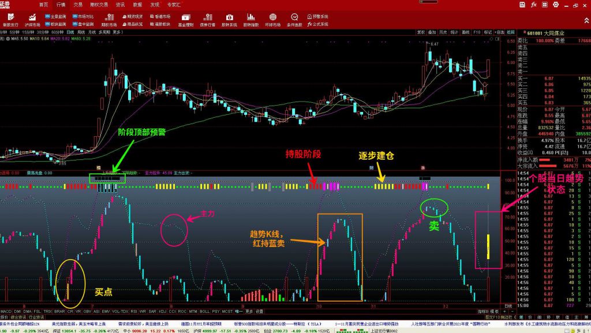Expand the 更多 periods dropdown
Screen dimensions: 591x333
[x=118, y=32]
